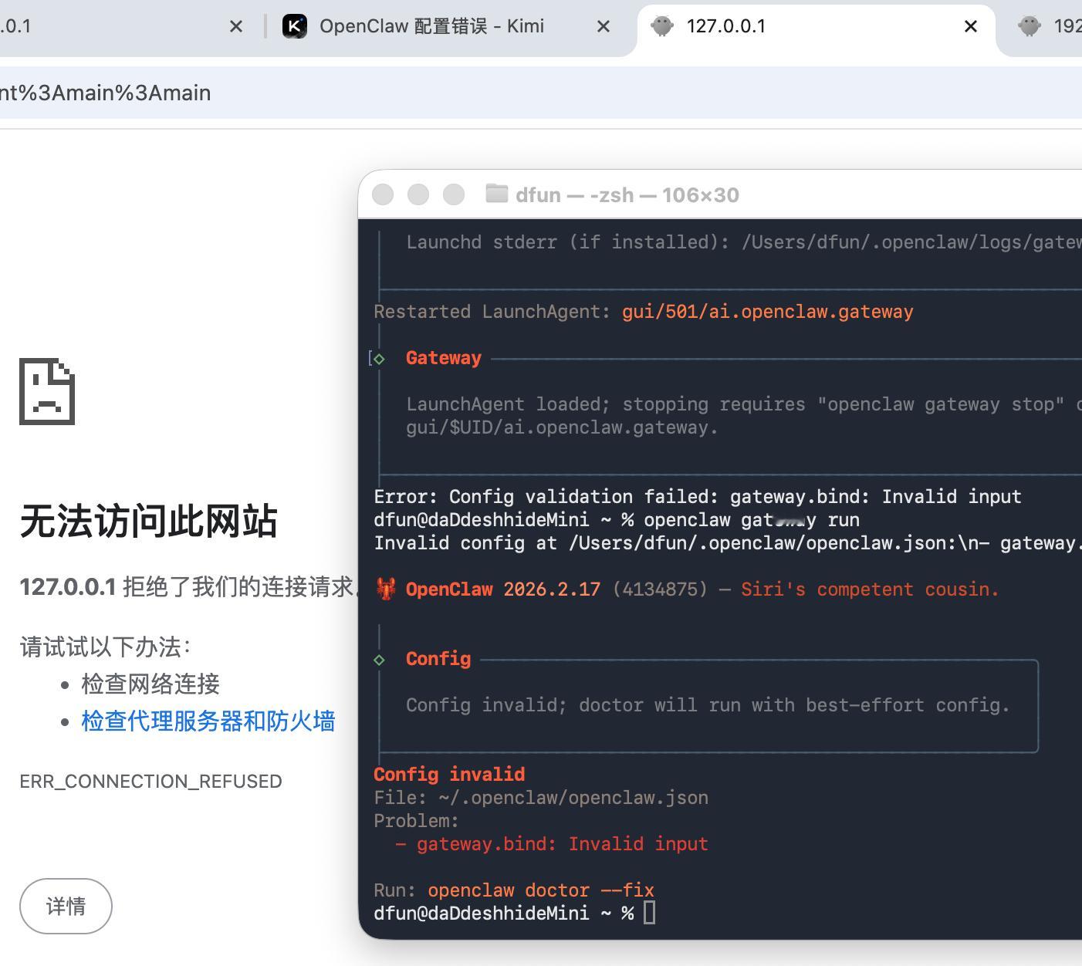
Task: Click the red gateway.bind: Invalid input problem line
Action: [552, 844]
